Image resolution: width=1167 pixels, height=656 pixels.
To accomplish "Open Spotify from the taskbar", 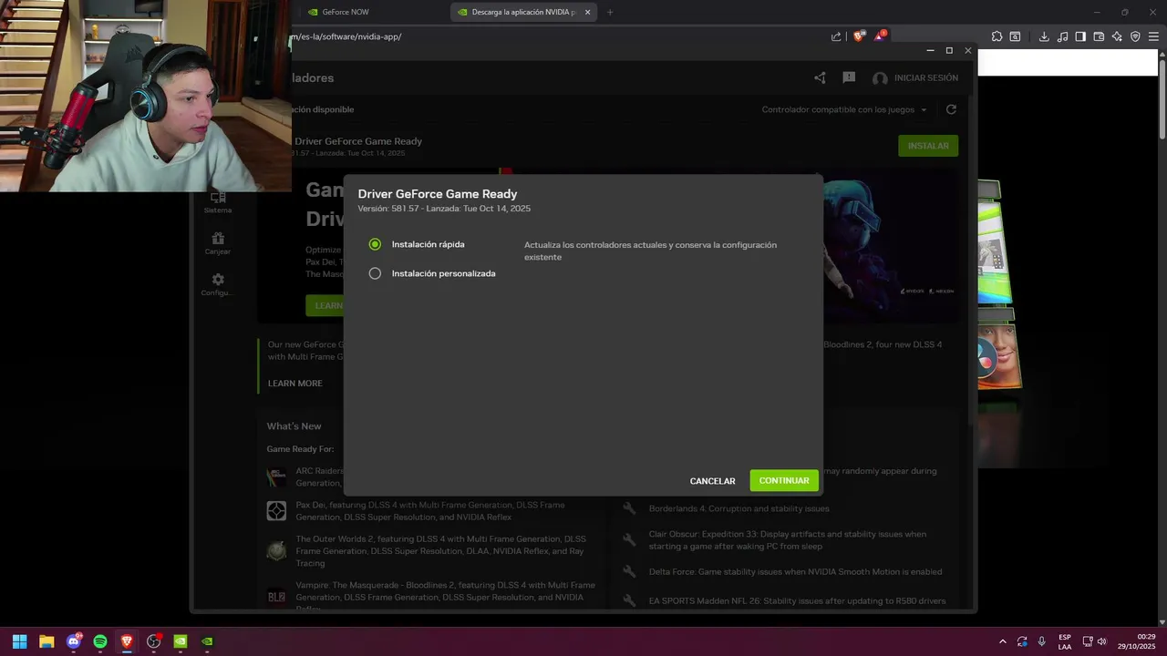I will 100,641.
